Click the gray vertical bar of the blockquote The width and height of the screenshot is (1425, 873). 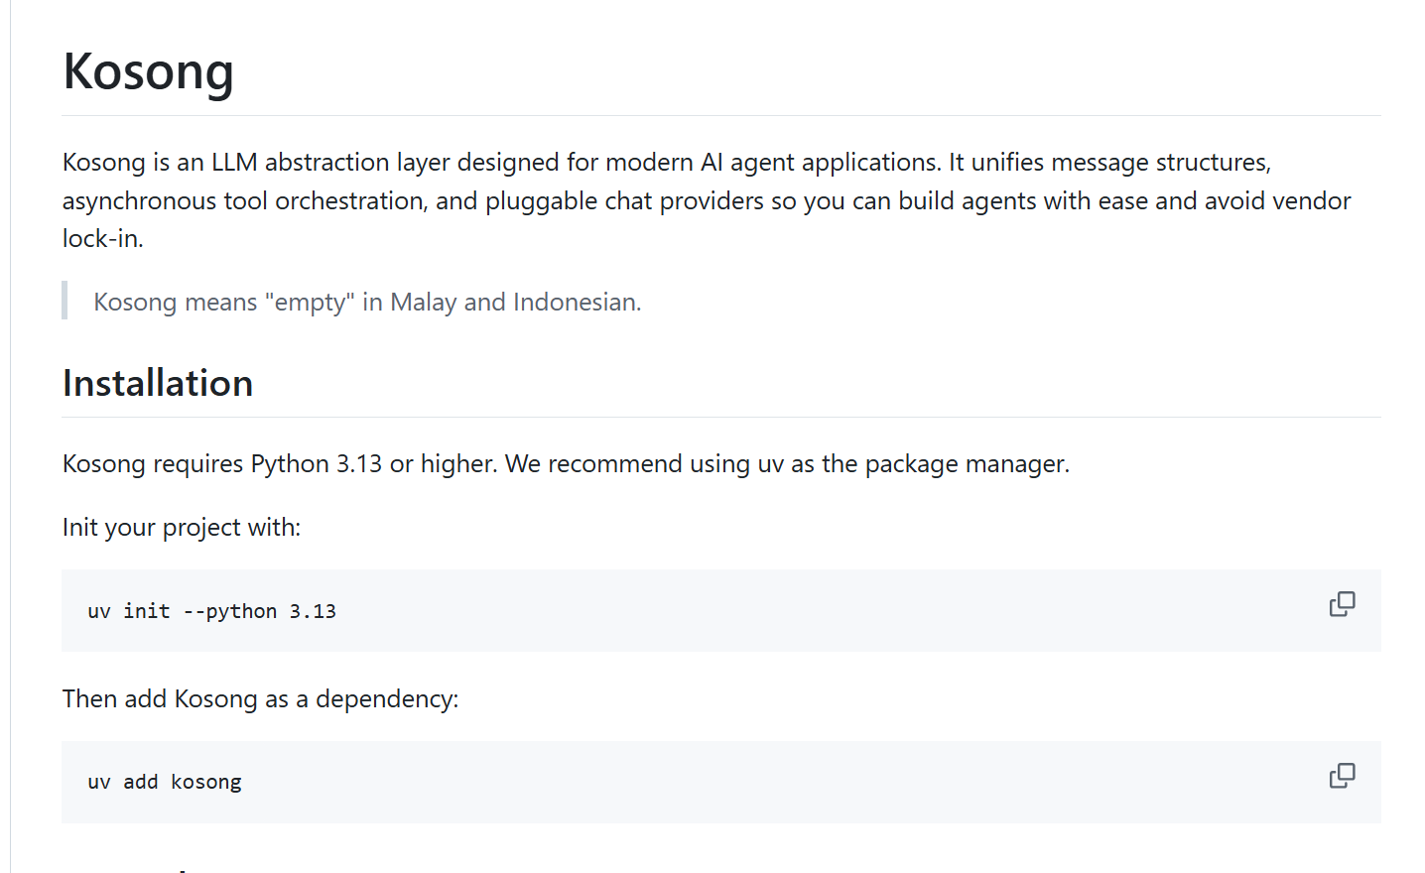click(65, 301)
